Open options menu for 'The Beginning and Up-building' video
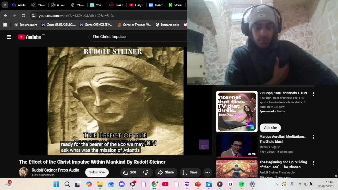The height and width of the screenshot is (190, 338). click(x=313, y=163)
